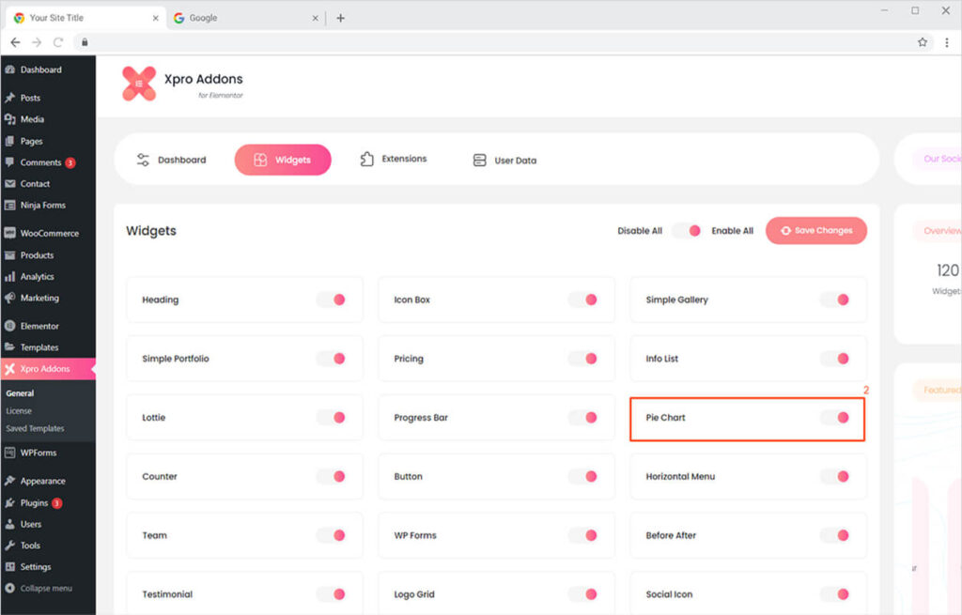This screenshot has width=962, height=615.
Task: Open the User Data tab
Action: (504, 161)
